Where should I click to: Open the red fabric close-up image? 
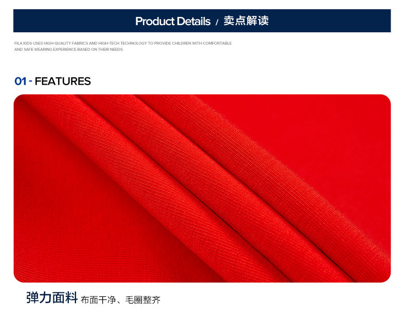coord(202,188)
